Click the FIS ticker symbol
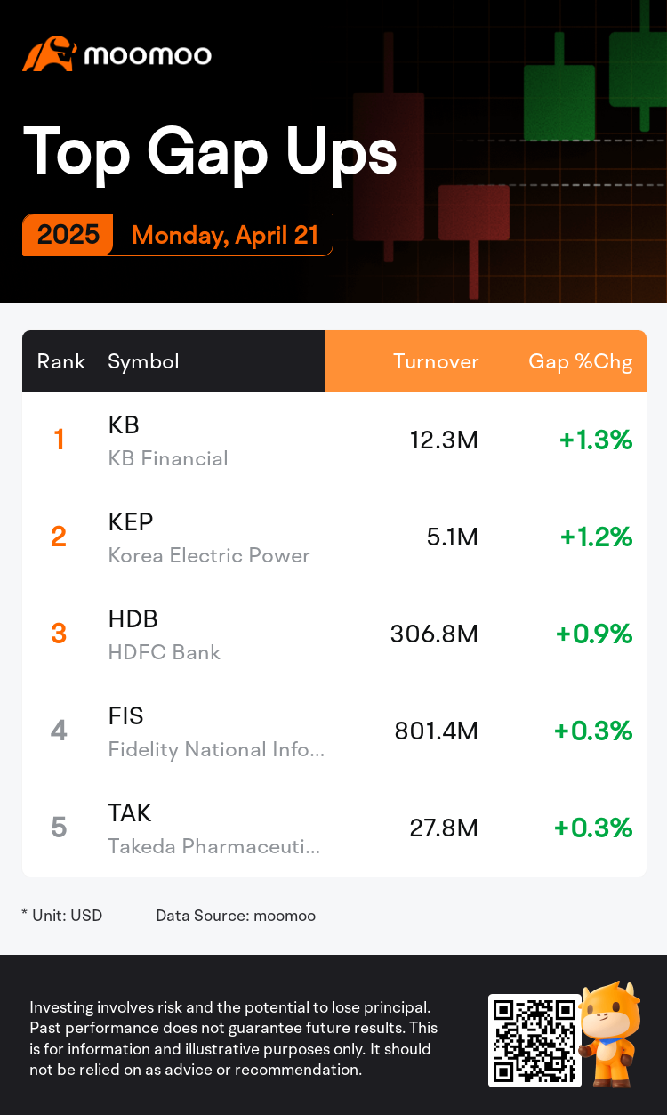The width and height of the screenshot is (667, 1115). pos(125,715)
